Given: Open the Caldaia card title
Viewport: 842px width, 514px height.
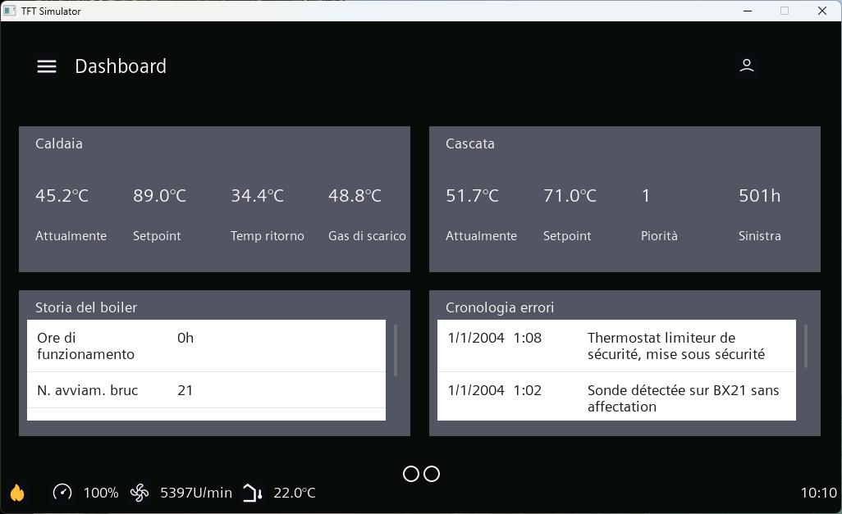Looking at the screenshot, I should tap(59, 143).
